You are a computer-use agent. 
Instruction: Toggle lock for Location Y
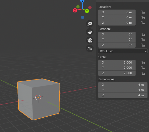tap(143, 18)
